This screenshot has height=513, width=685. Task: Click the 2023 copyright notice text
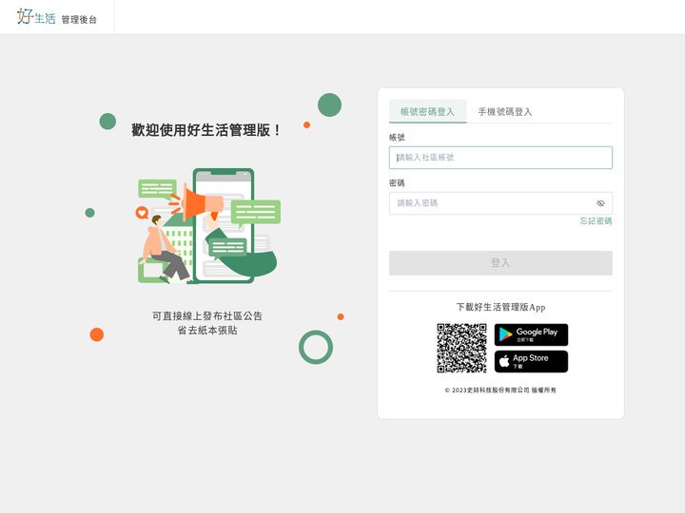[500, 390]
